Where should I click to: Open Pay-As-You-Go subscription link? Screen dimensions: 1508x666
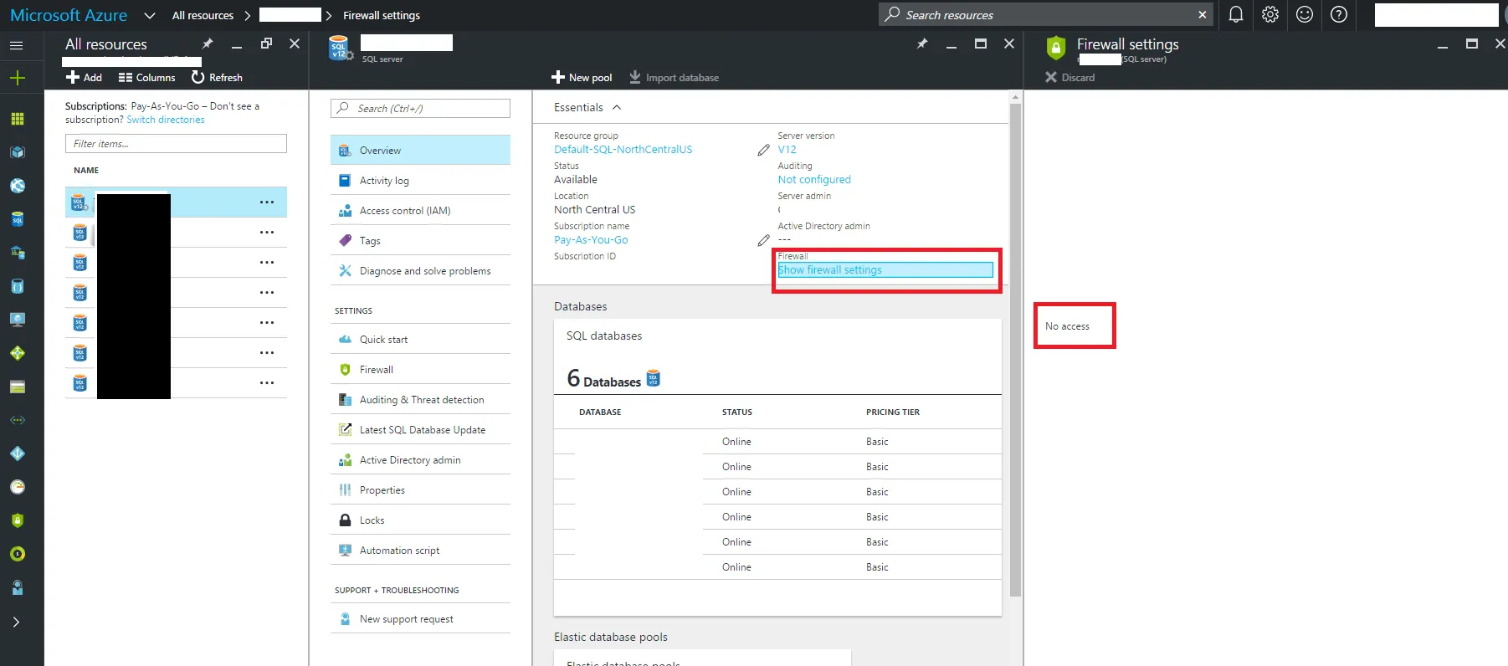pos(591,240)
